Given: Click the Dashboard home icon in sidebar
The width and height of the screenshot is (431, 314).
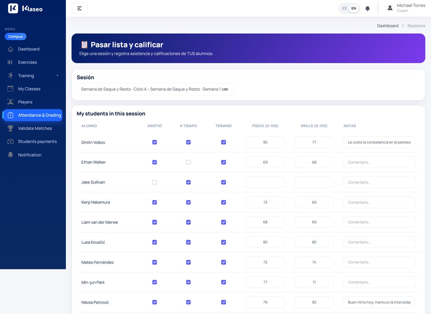Looking at the screenshot, I should pos(10,49).
